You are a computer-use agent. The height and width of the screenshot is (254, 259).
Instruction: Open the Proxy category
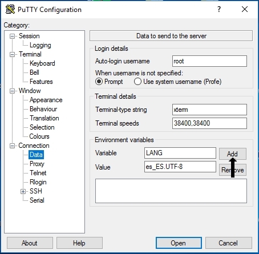coord(37,164)
